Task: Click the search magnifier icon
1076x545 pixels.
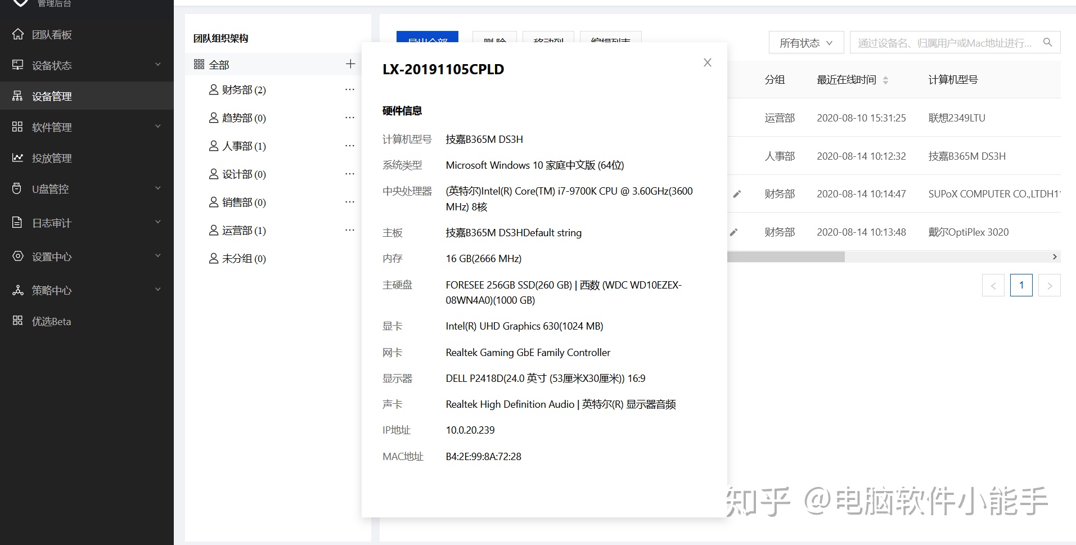Action: click(x=1047, y=43)
